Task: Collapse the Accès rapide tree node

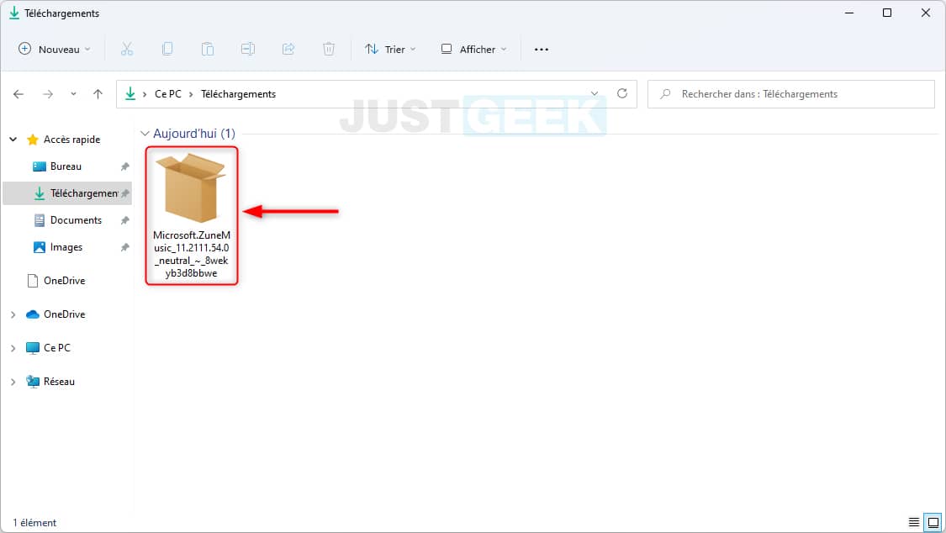Action: [x=13, y=140]
